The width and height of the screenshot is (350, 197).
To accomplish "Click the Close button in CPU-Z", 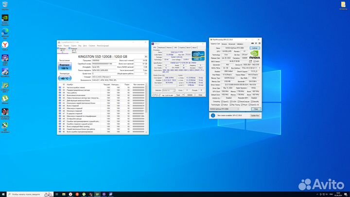I will tap(200, 95).
